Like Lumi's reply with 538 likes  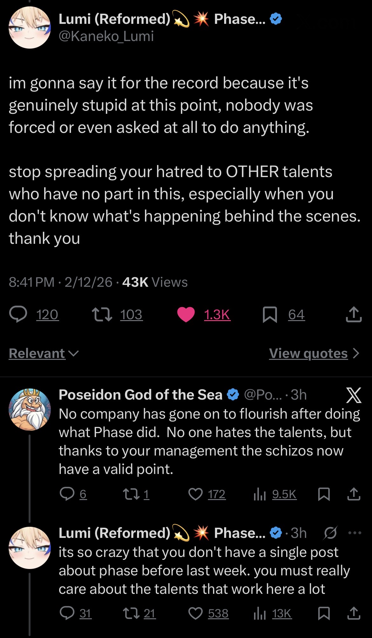[196, 614]
